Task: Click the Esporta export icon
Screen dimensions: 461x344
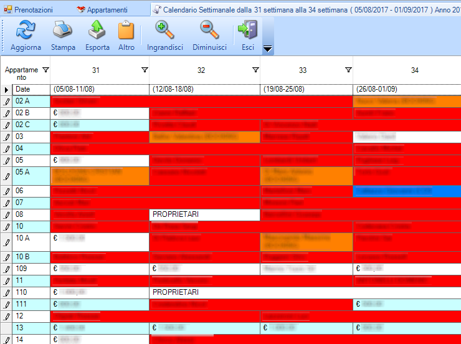Action: point(97,30)
